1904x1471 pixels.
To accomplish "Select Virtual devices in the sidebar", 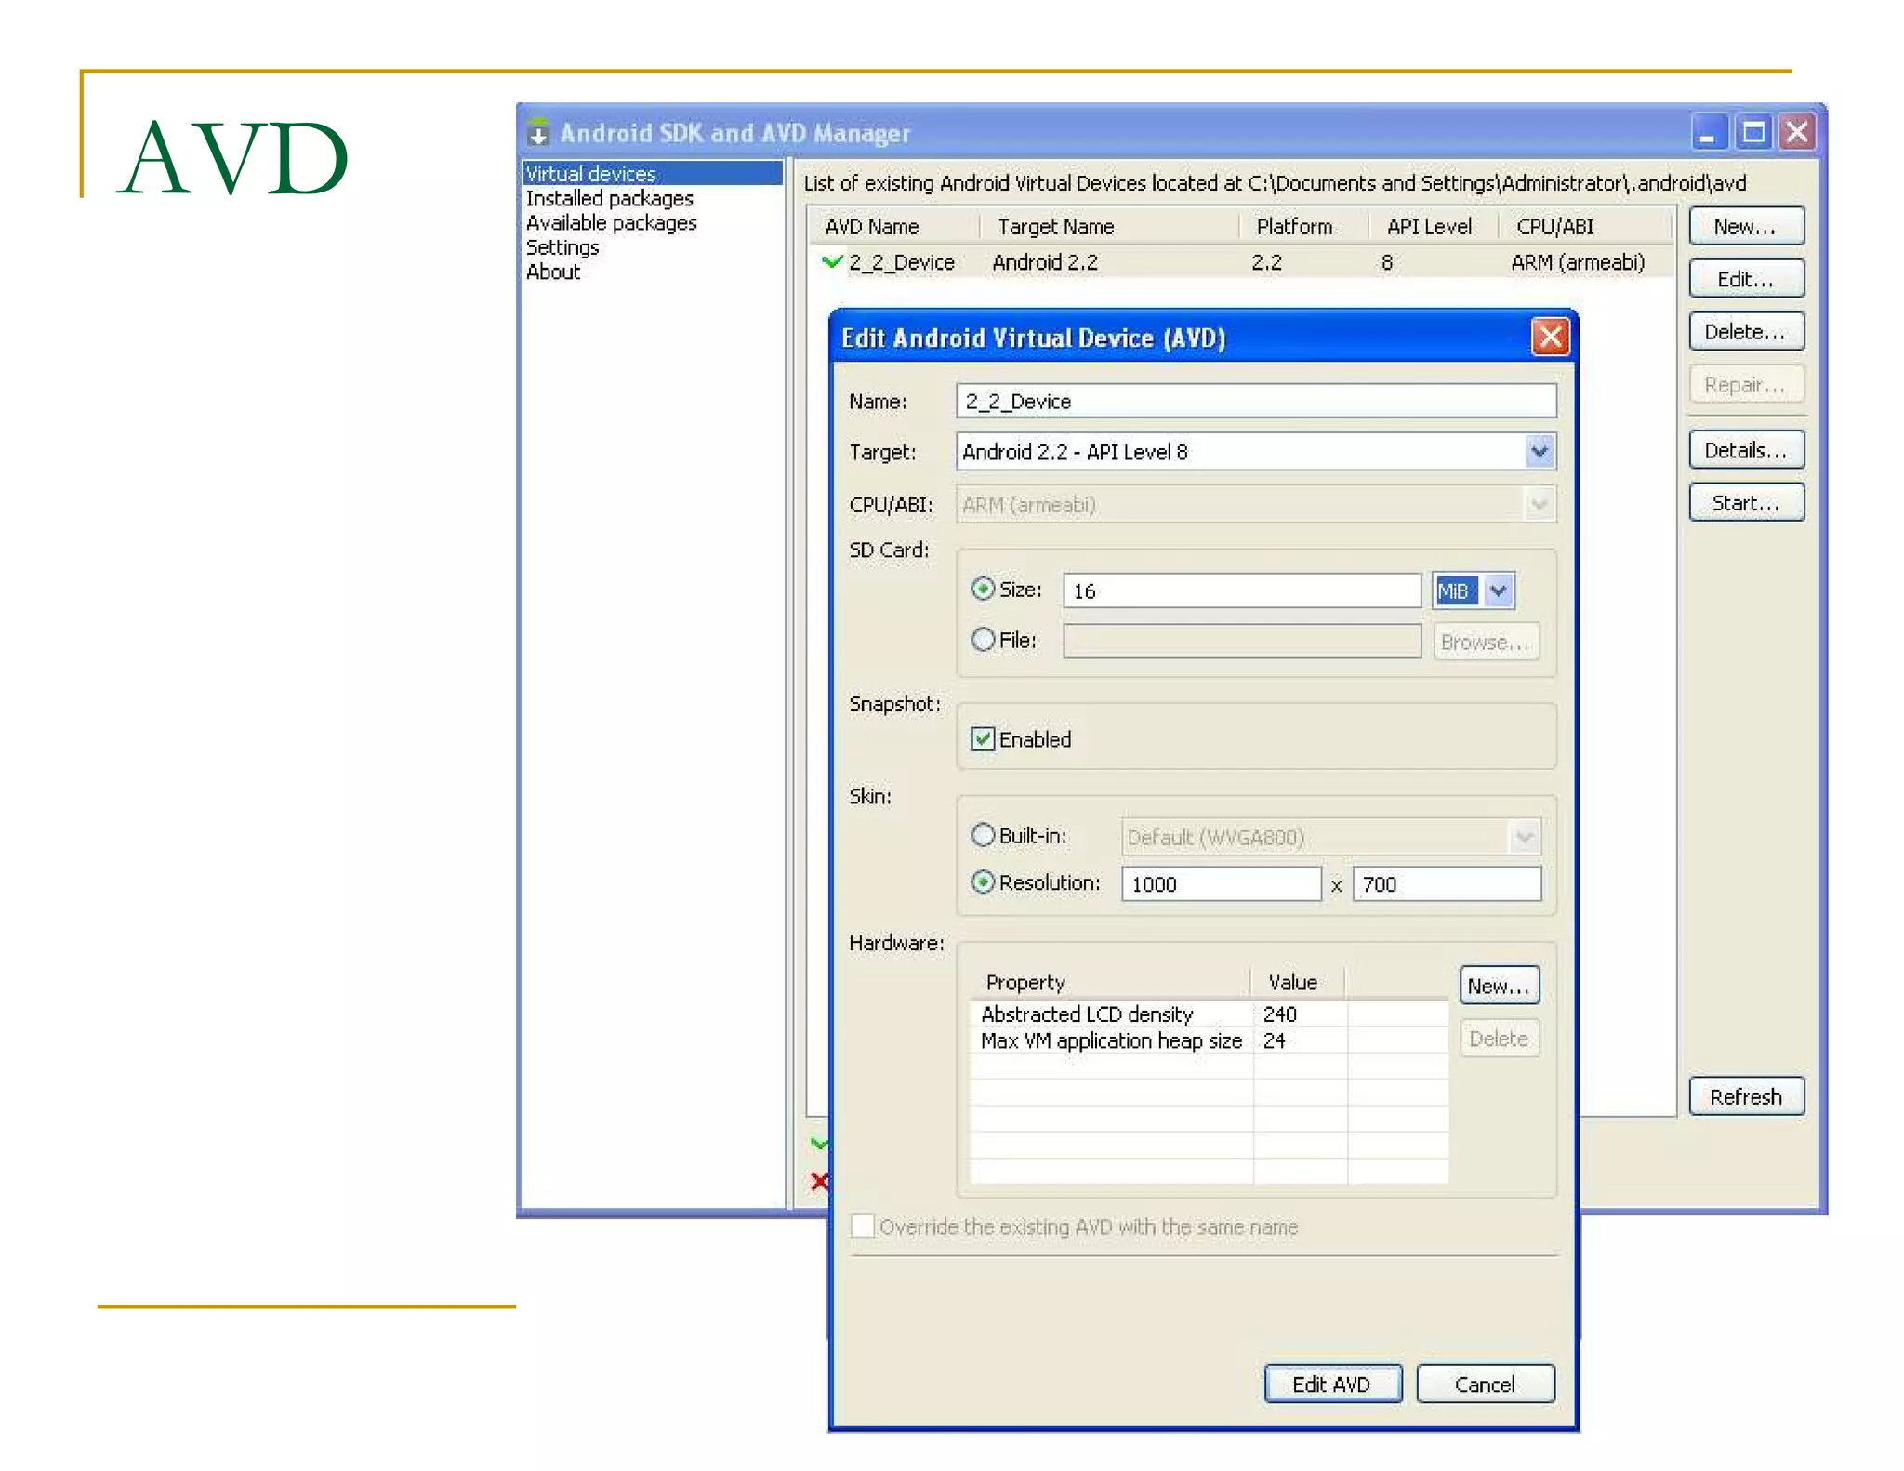I will pyautogui.click(x=652, y=173).
